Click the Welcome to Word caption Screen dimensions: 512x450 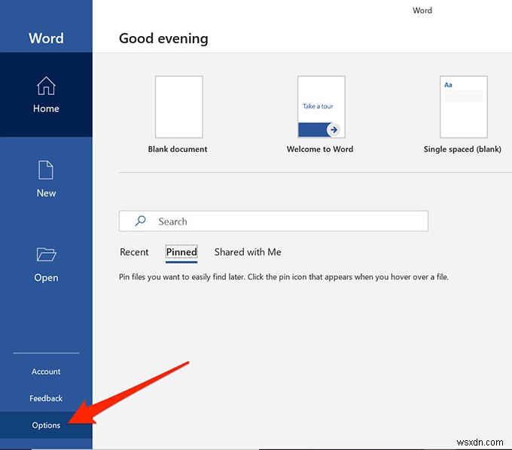click(x=320, y=149)
